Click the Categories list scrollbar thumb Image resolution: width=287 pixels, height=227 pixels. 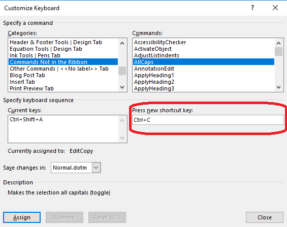click(122, 71)
